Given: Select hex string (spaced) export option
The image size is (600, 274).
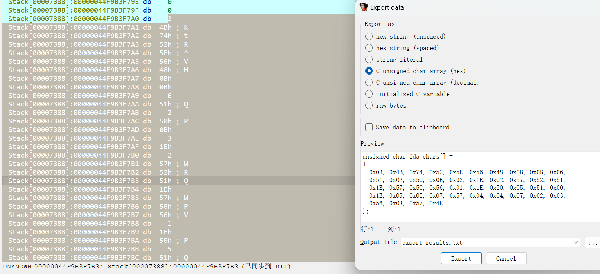Looking at the screenshot, I should pyautogui.click(x=369, y=48).
